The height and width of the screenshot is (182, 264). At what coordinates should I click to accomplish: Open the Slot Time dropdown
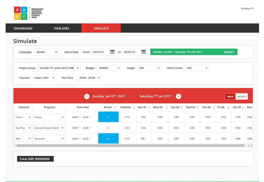tap(89, 78)
